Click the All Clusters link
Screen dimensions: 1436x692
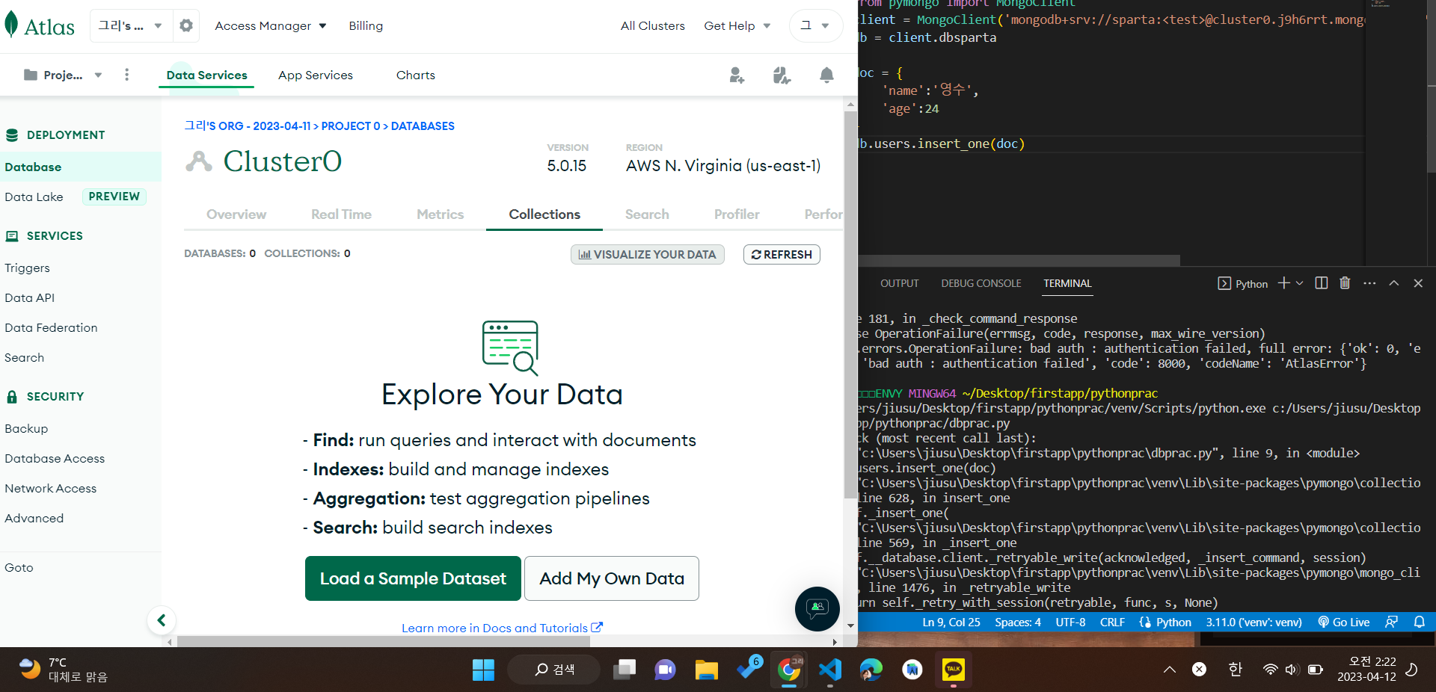[x=653, y=25]
